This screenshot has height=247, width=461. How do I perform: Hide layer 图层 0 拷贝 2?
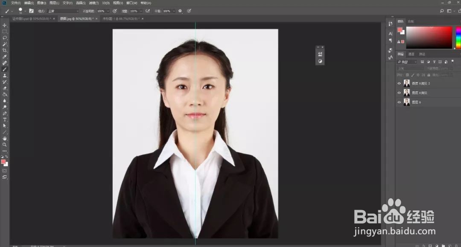pyautogui.click(x=399, y=84)
